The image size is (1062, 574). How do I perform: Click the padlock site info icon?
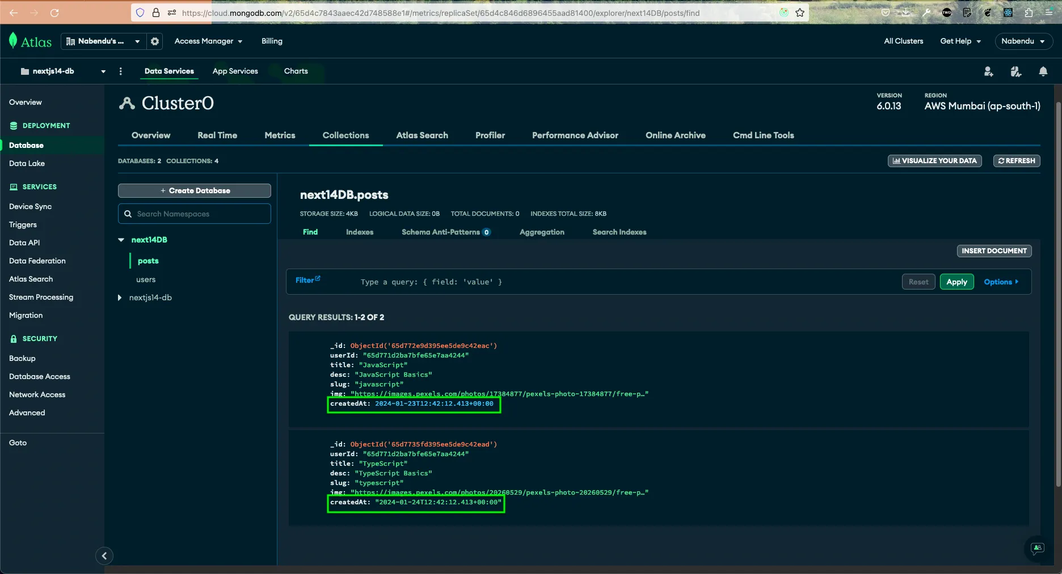155,12
